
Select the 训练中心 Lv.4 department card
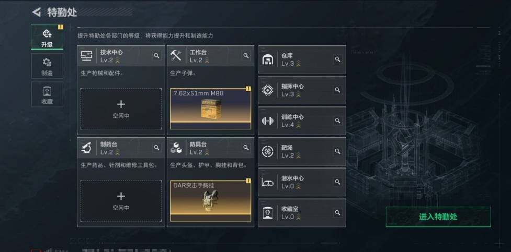pos(302,121)
